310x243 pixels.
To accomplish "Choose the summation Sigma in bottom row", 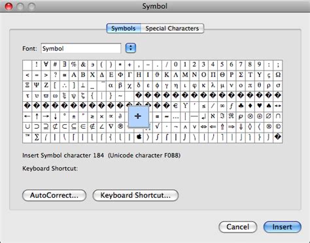I will click(37, 137).
